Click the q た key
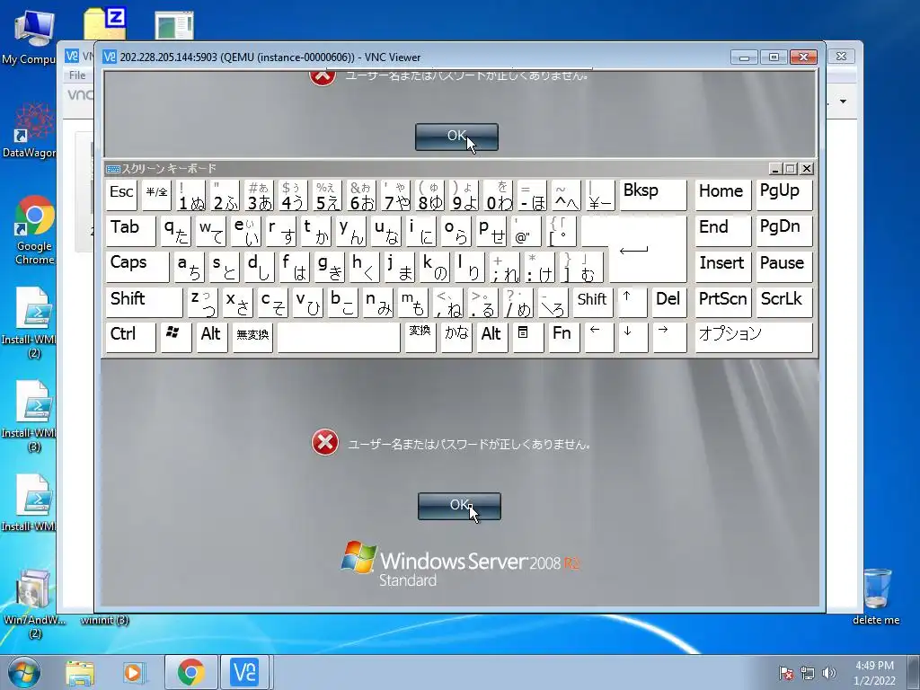Image resolution: width=920 pixels, height=690 pixels. click(175, 231)
